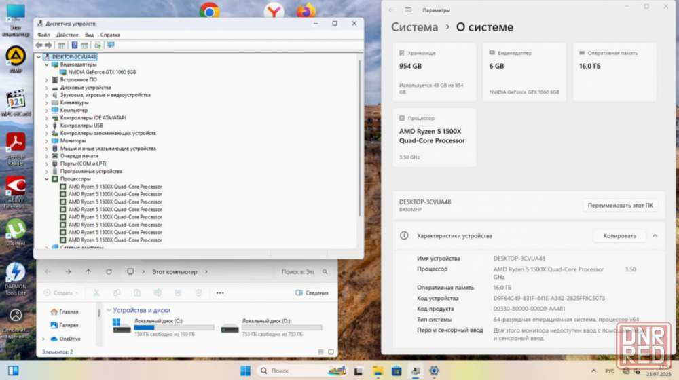This screenshot has width=679, height=380.
Task: Open the Вид menu in Device Manager
Action: pyautogui.click(x=89, y=35)
